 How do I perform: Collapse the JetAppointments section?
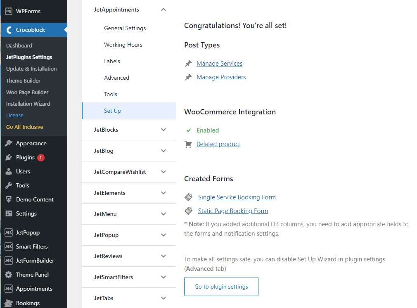click(163, 9)
